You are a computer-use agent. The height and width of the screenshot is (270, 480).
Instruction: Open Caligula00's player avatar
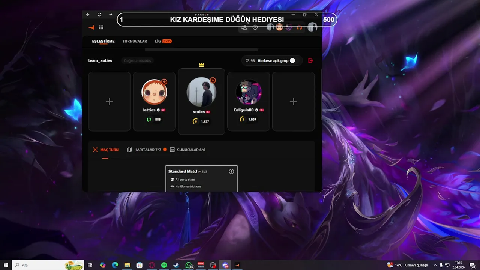(249, 92)
